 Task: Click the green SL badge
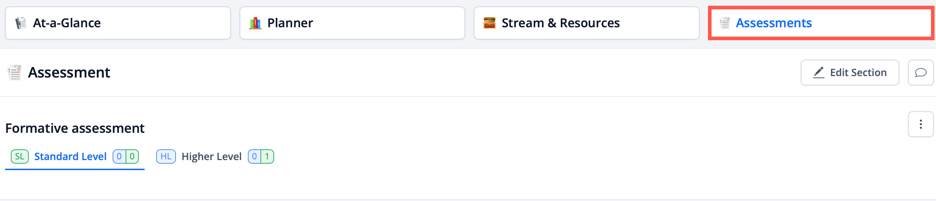20,156
